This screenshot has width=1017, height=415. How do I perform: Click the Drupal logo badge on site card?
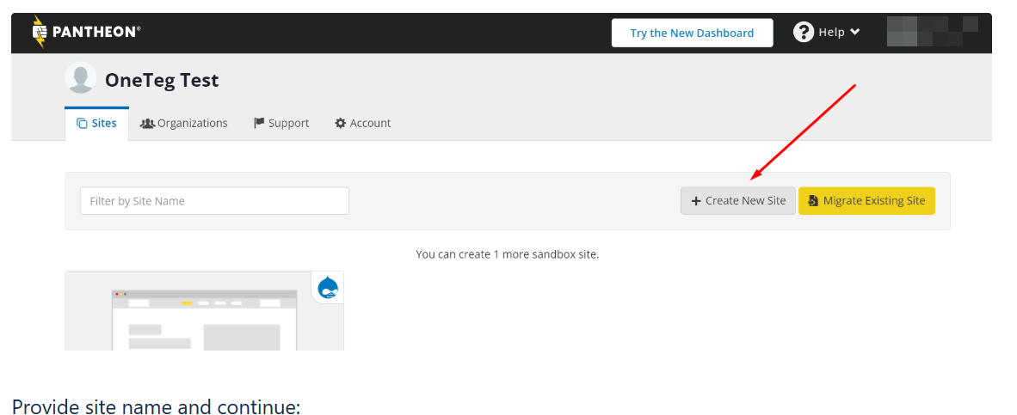pos(328,288)
